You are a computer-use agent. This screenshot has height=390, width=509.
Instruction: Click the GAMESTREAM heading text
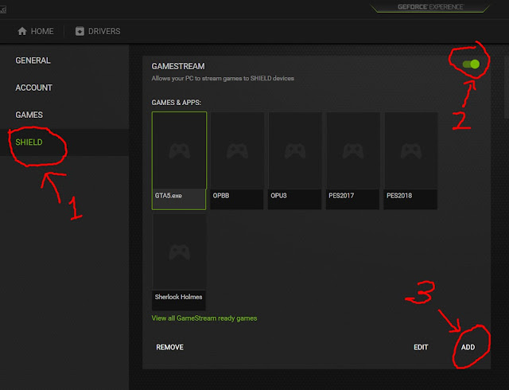[178, 66]
